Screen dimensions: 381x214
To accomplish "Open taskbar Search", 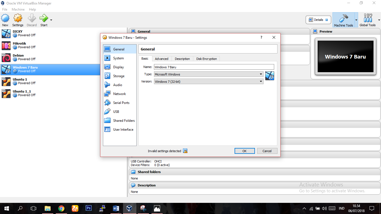I will click(20, 208).
